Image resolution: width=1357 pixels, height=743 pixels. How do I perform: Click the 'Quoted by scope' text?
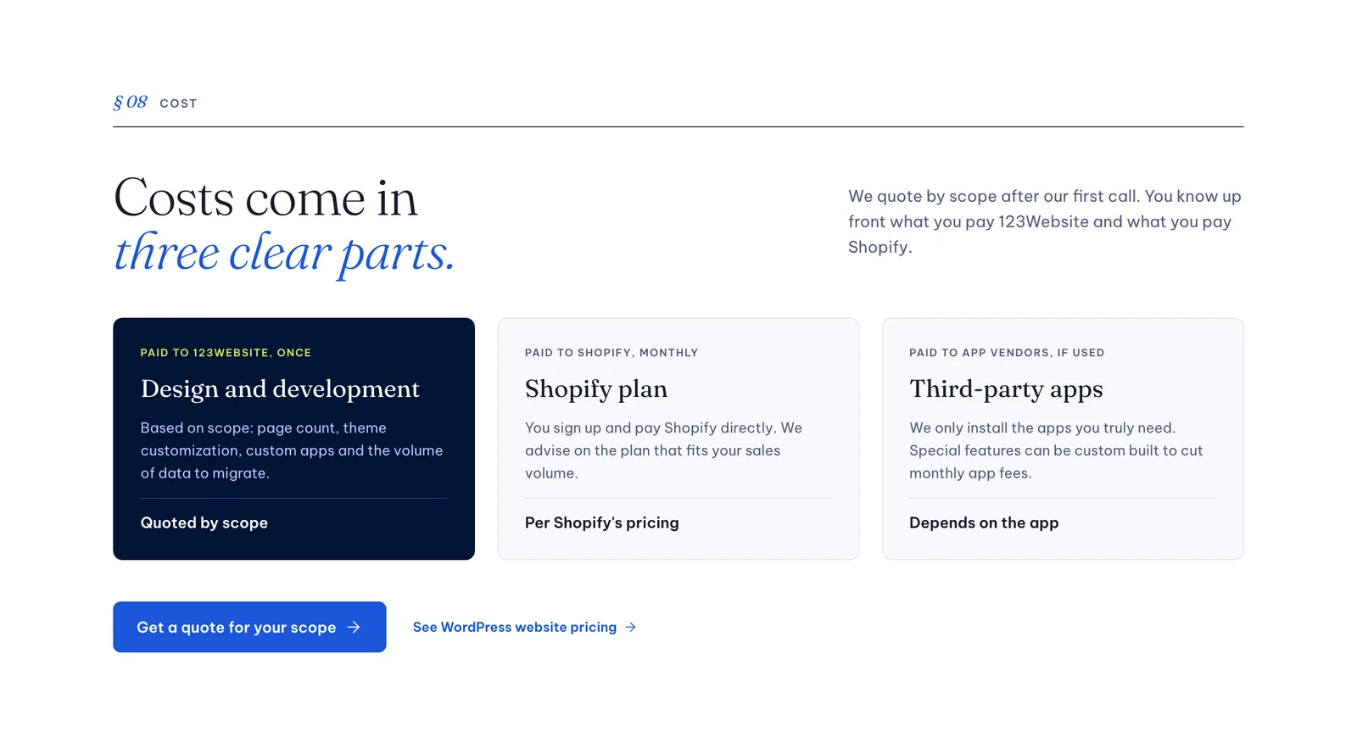[204, 522]
